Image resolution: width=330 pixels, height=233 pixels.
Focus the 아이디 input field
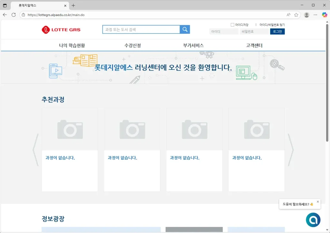[224, 32]
